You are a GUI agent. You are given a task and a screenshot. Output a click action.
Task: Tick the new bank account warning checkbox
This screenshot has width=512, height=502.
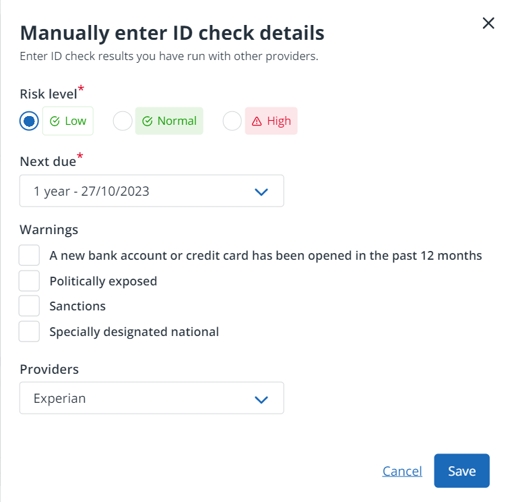29,256
